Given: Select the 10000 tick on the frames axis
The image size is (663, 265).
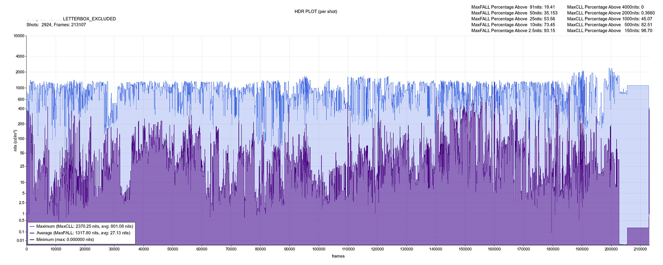Looking at the screenshot, I should tap(56, 249).
